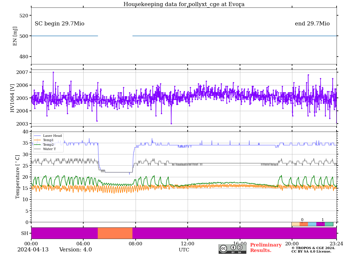Click the 04:00 time tick label
The image size is (347, 254).
[83, 244]
